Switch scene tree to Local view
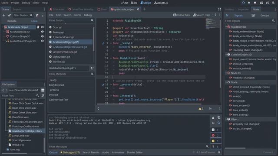The width and height of the screenshot is (278, 156). coord(34,21)
